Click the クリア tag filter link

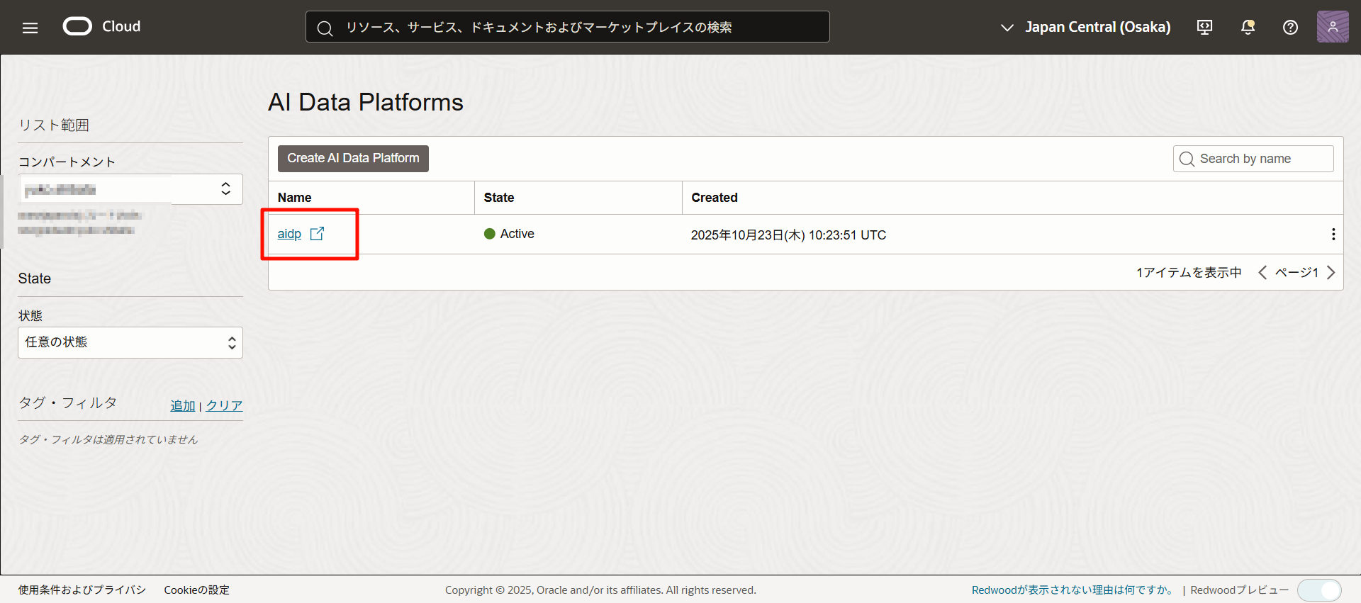224,405
